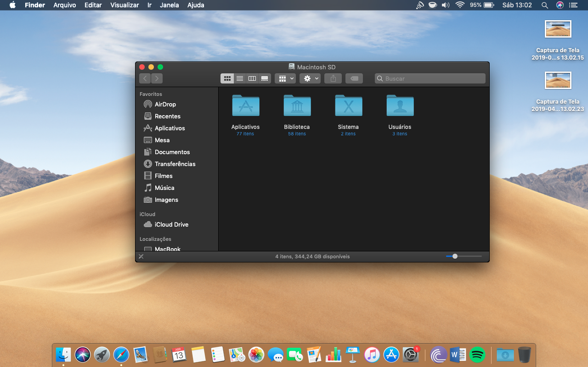Select iCloud Drive in the sidebar
588x367 pixels.
tap(171, 224)
